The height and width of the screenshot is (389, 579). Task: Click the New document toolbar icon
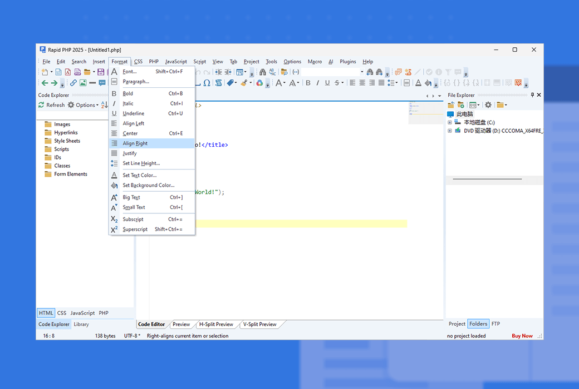[x=45, y=72]
